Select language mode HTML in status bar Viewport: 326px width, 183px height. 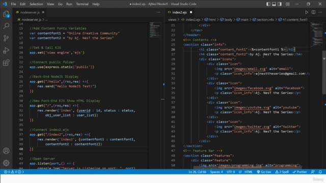coord(249,172)
